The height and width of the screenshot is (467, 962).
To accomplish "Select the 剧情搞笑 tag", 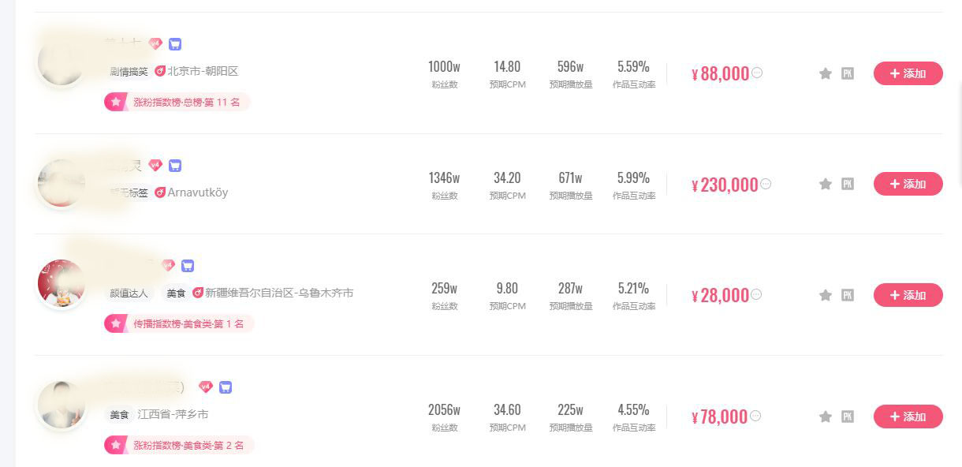I will click(x=129, y=71).
